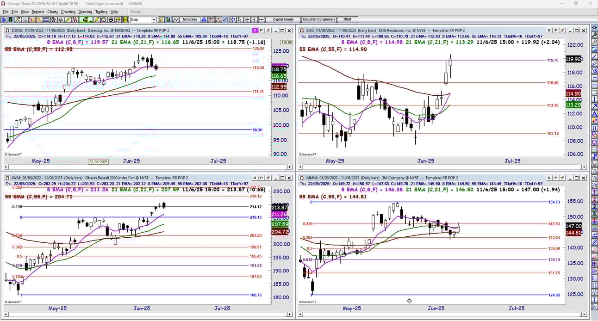
Task: Toggle the P button on IWM chart
Action: [261, 178]
